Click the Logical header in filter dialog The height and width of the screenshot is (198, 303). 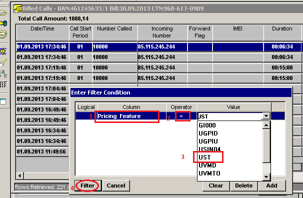(x=86, y=107)
